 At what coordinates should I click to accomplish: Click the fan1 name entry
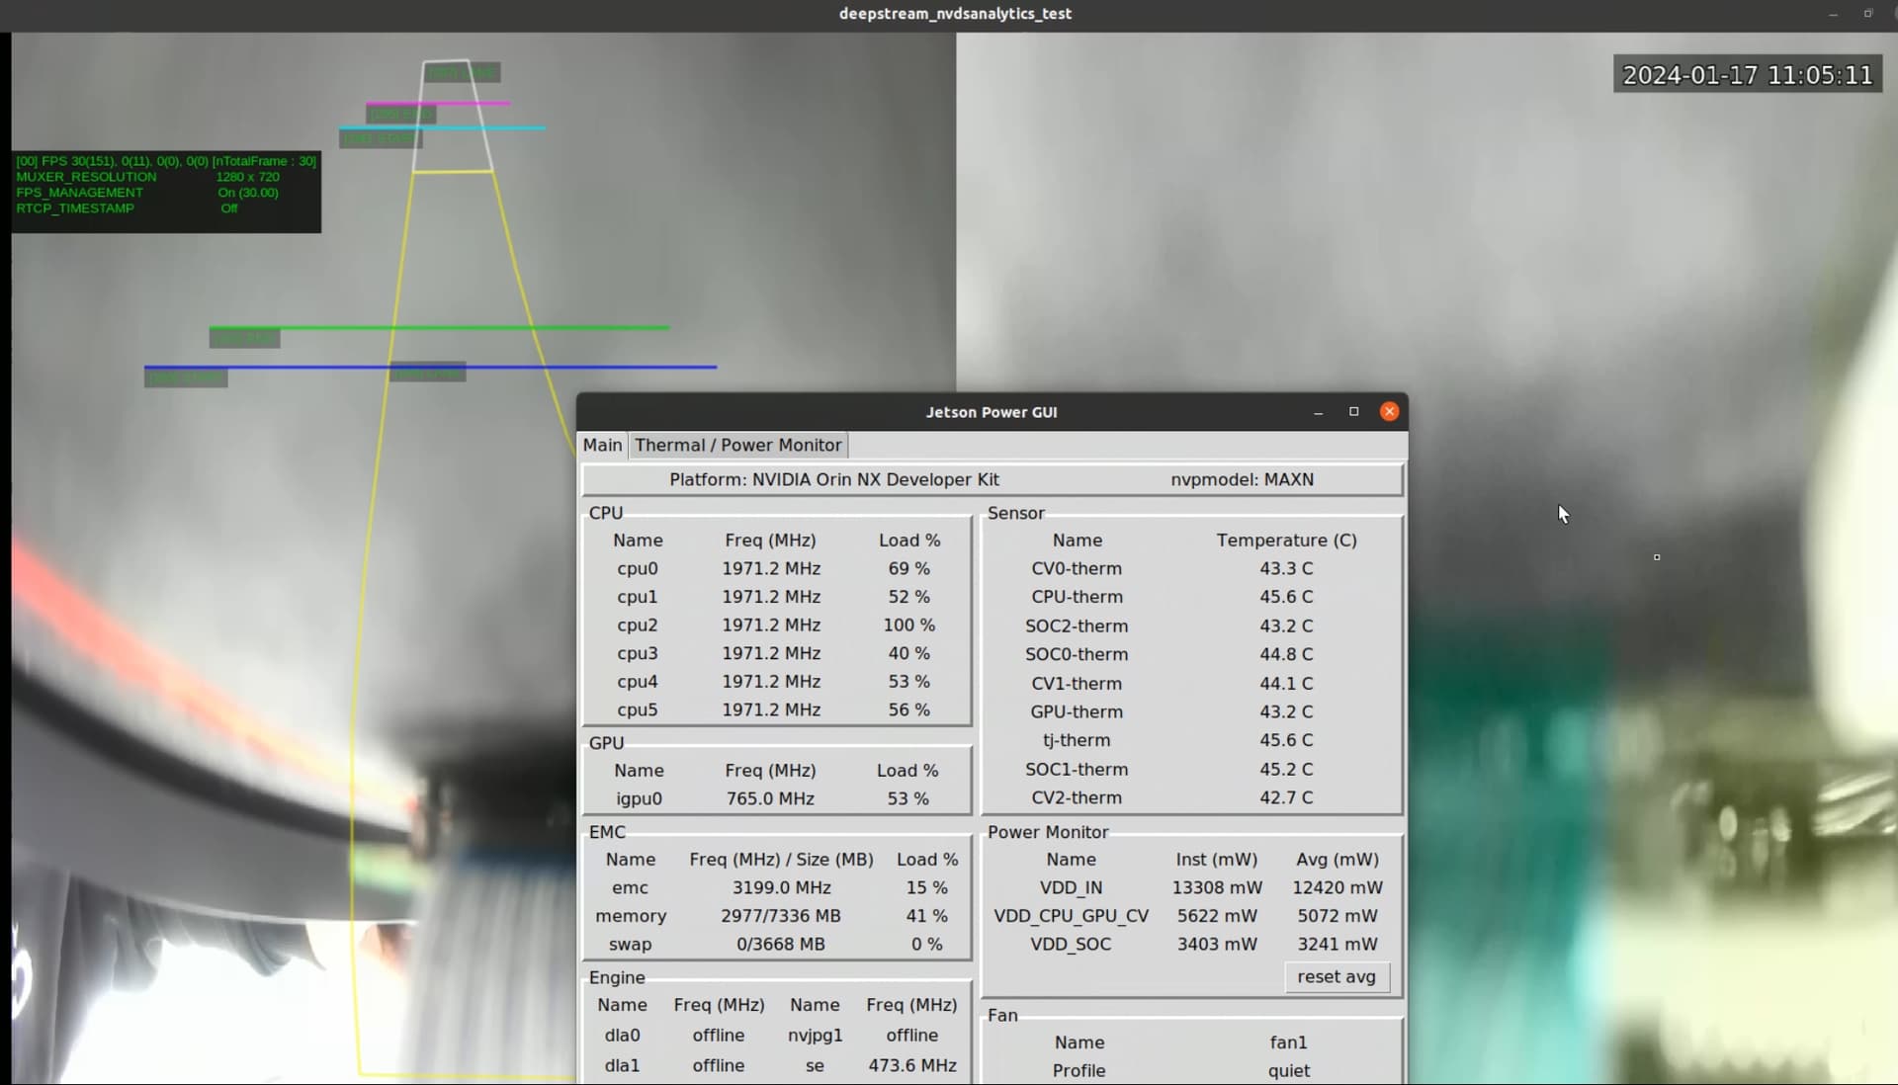tap(1287, 1042)
